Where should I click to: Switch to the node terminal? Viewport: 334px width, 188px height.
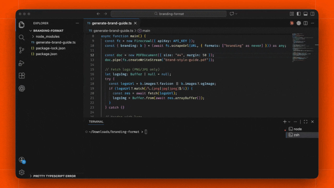[x=302, y=129]
